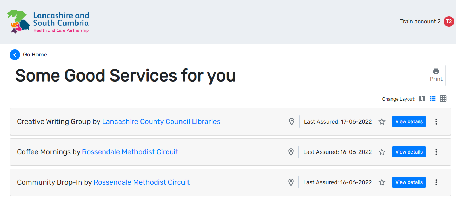Show location for Coffee Mornings
Image resolution: width=456 pixels, height=198 pixels.
291,152
